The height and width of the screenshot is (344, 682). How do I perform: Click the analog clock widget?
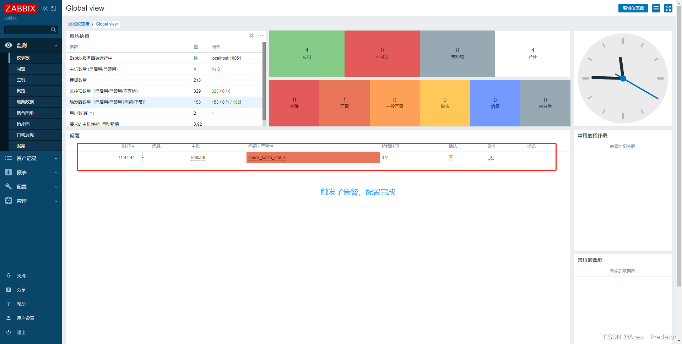[623, 78]
